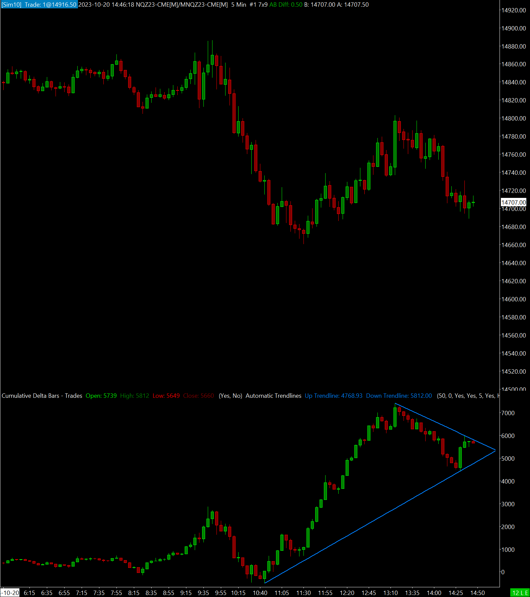Click the '5 Min' timeframe label
530x597 pixels.
click(239, 5)
